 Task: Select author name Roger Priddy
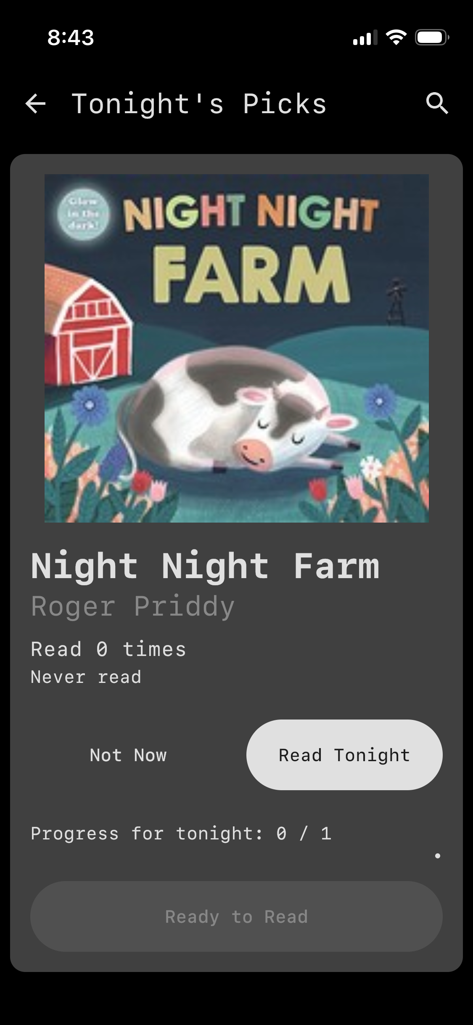[x=132, y=606]
